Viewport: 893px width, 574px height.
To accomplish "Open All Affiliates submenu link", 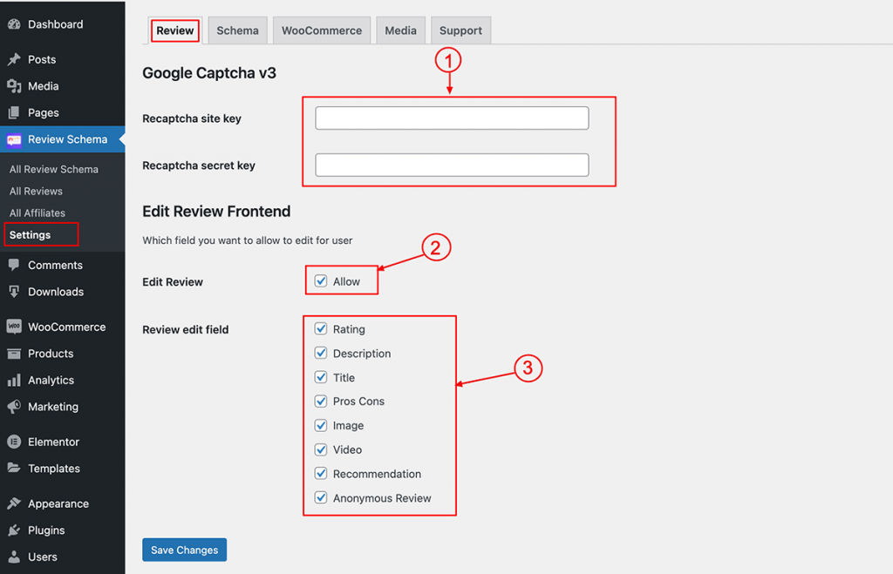I will (x=37, y=213).
